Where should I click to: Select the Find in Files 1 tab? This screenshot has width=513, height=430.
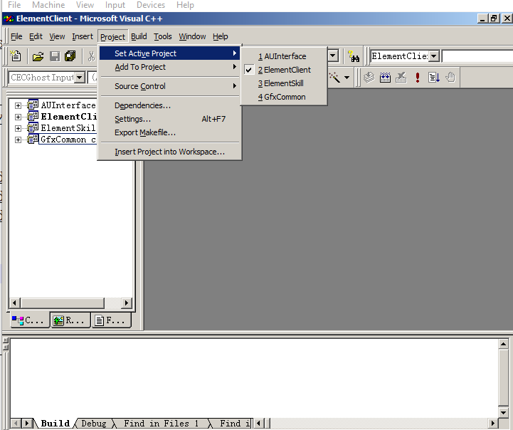point(161,424)
